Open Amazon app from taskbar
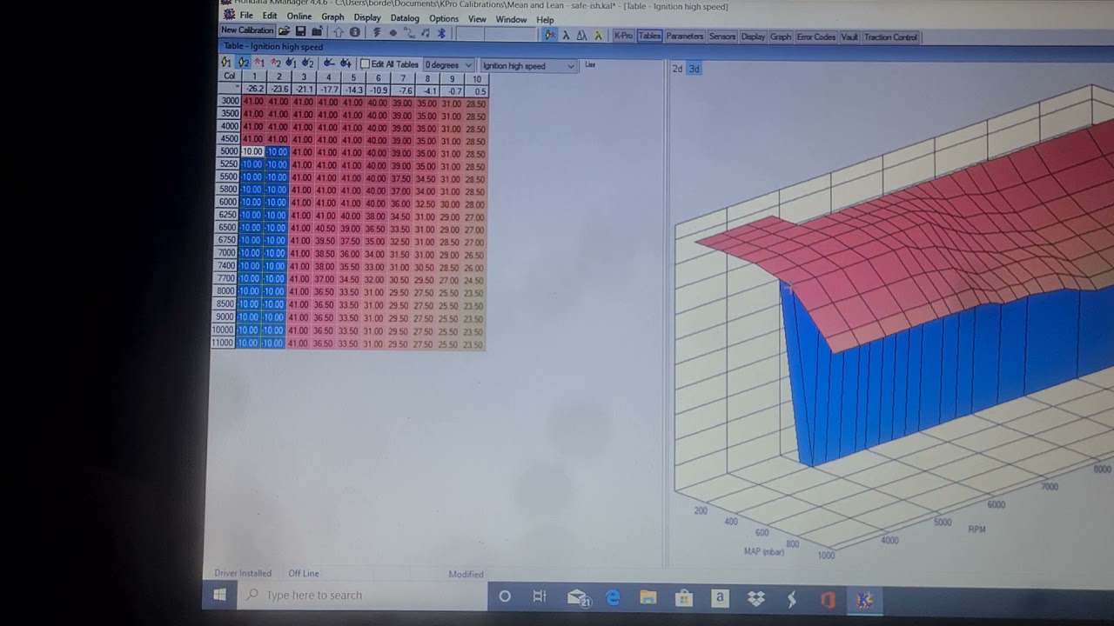Image resolution: width=1114 pixels, height=626 pixels. click(720, 597)
